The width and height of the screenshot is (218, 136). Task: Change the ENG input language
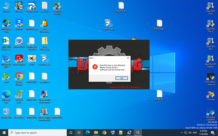click(x=195, y=133)
